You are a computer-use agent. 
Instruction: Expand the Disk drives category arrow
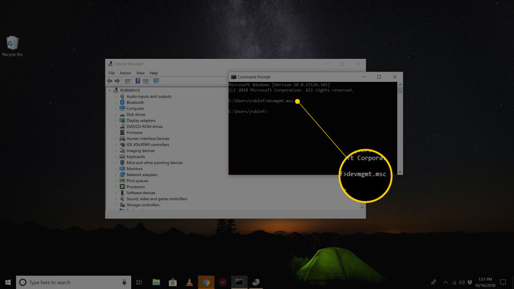click(x=116, y=115)
